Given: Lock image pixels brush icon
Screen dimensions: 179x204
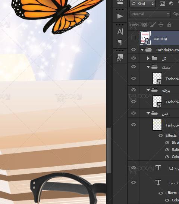Looking at the screenshot, I should [153, 25].
